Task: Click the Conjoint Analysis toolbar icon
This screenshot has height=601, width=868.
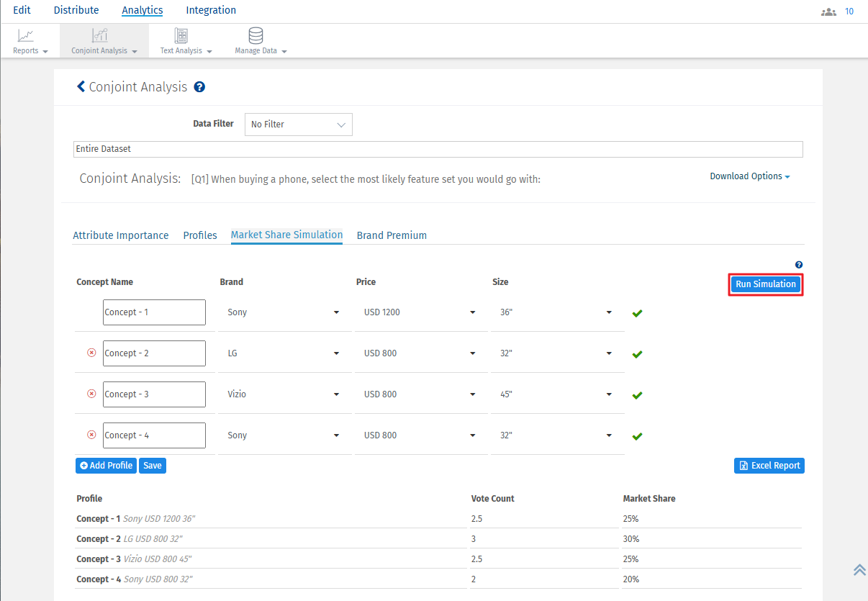Action: coord(99,36)
